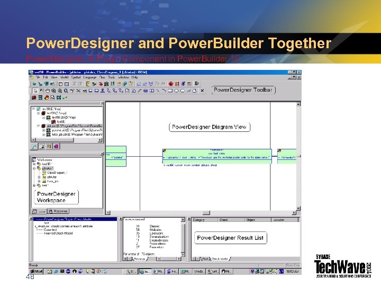
Task: Select the Rounded rectangle tool
Action: 183,91
